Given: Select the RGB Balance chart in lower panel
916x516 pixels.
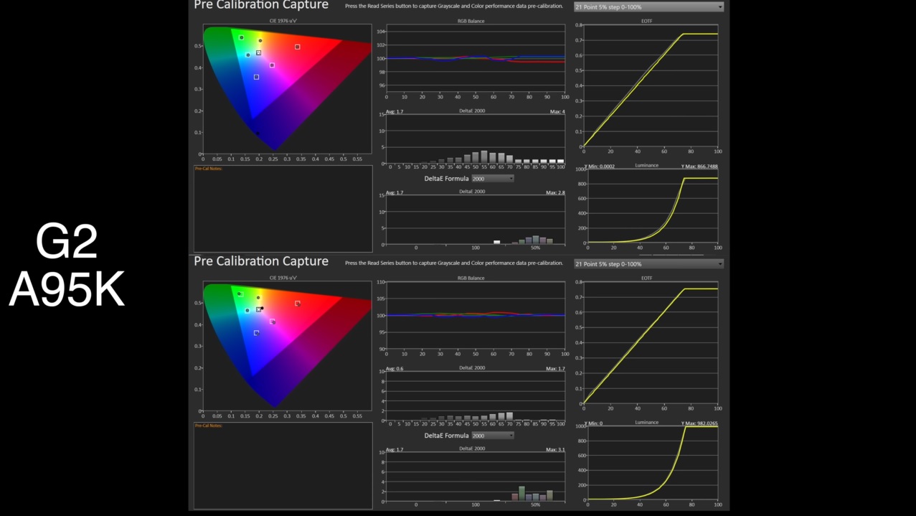Looking at the screenshot, I should 476,316.
